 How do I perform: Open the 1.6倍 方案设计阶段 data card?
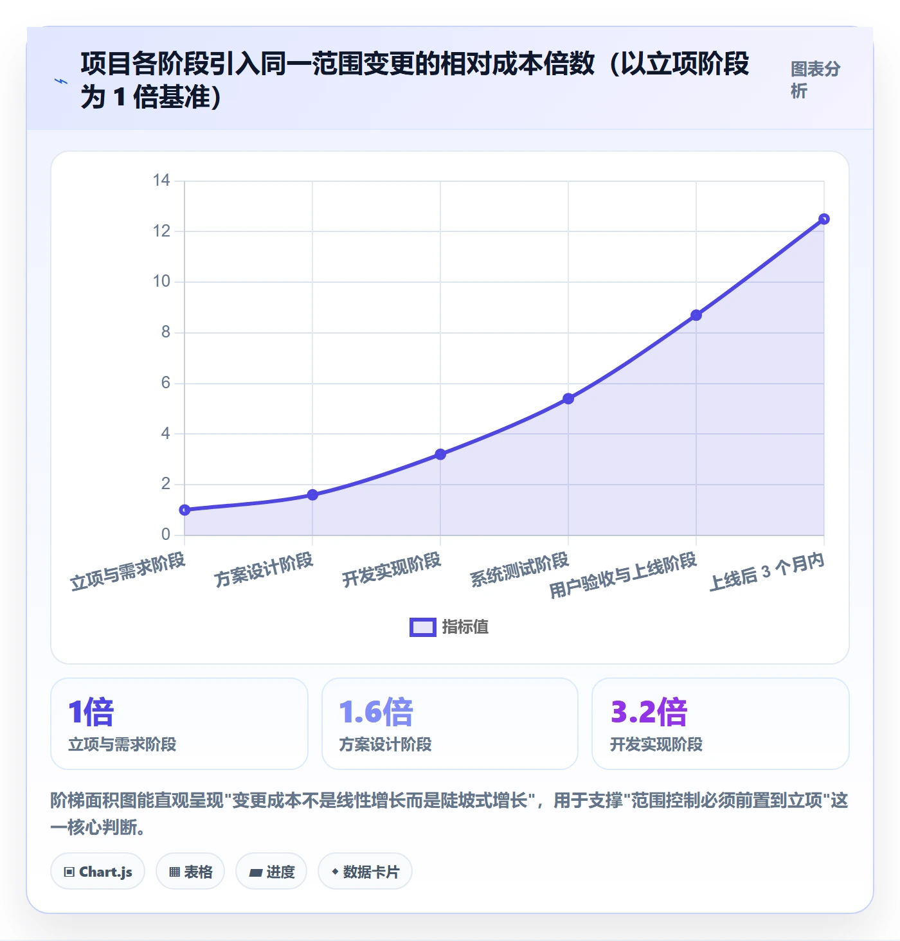(450, 724)
